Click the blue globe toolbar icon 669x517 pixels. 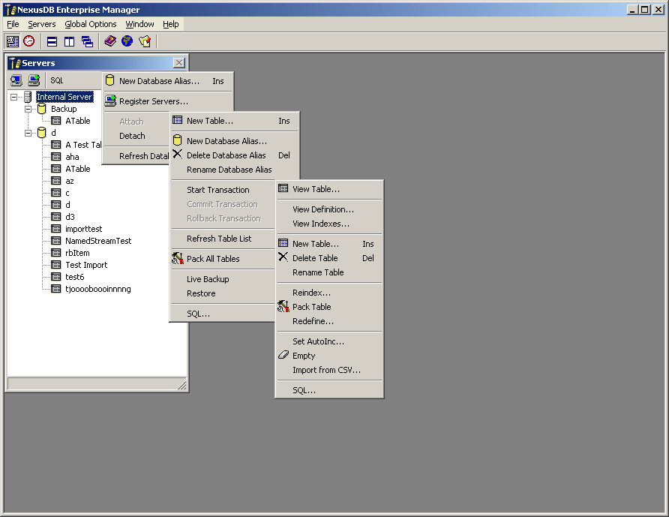(x=127, y=41)
